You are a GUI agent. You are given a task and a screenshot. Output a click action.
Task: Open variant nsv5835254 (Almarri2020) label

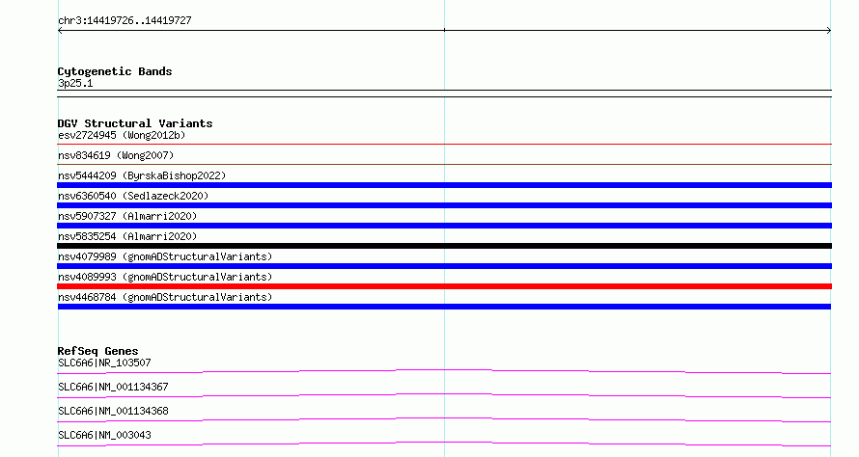pos(127,236)
